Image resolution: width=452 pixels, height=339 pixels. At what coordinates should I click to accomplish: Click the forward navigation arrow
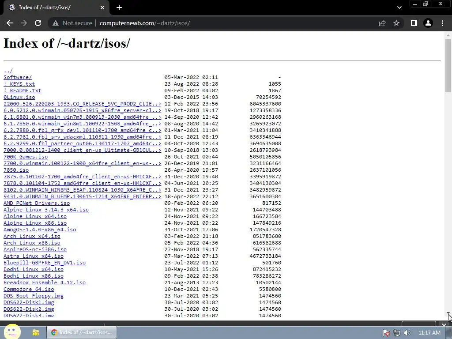(24, 23)
